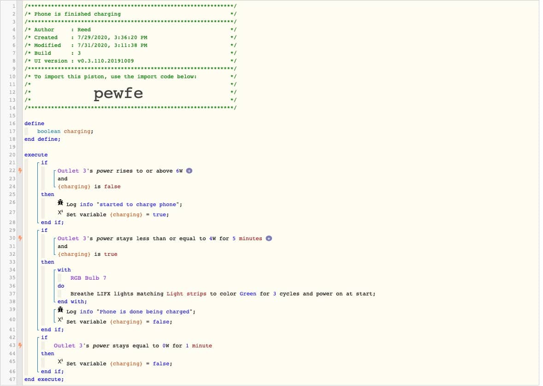
Task: Click the variable icon beside charging = true
Action: click(x=60, y=213)
